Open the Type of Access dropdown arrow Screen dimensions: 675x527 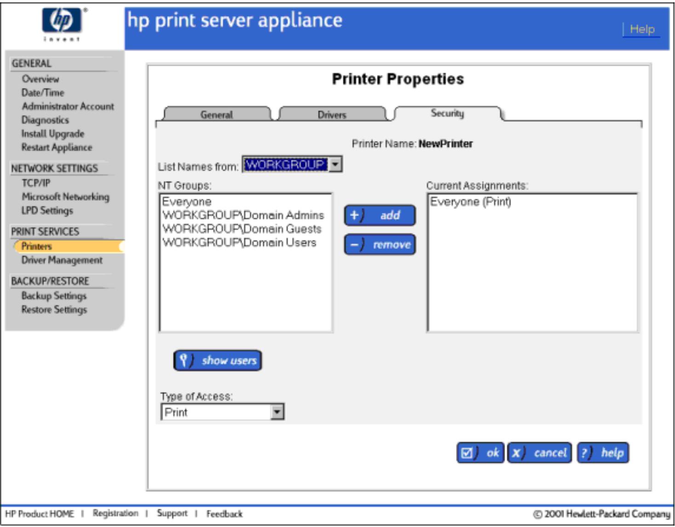tap(277, 412)
